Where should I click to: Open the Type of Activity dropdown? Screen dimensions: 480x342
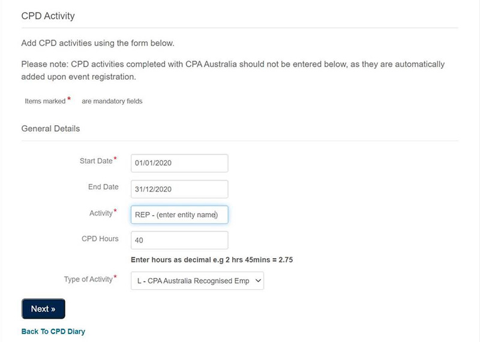coord(197,280)
